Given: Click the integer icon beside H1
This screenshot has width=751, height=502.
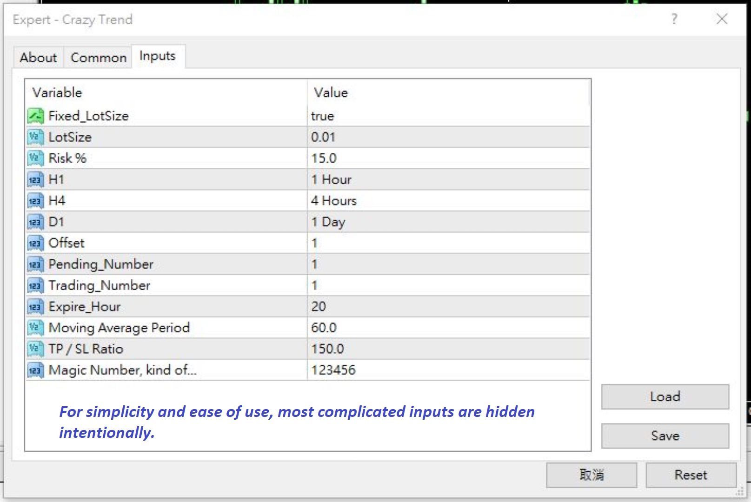Looking at the screenshot, I should [36, 179].
